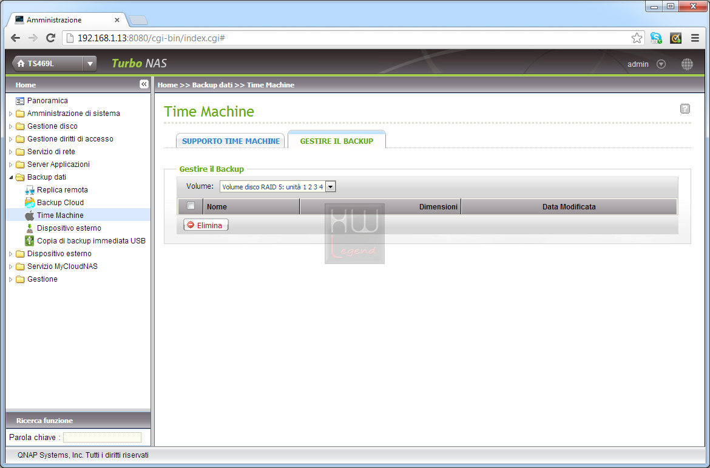Bookmark this page with the star icon
Screen dimensions: 710x468
[637, 38]
